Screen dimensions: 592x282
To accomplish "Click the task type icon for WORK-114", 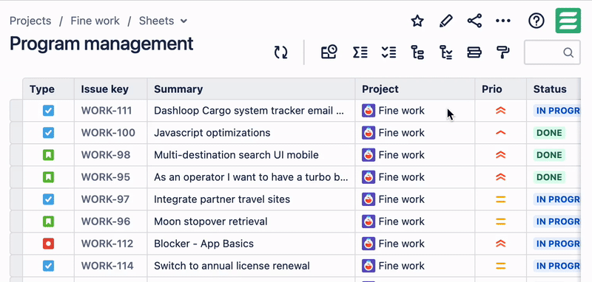I will pos(48,266).
